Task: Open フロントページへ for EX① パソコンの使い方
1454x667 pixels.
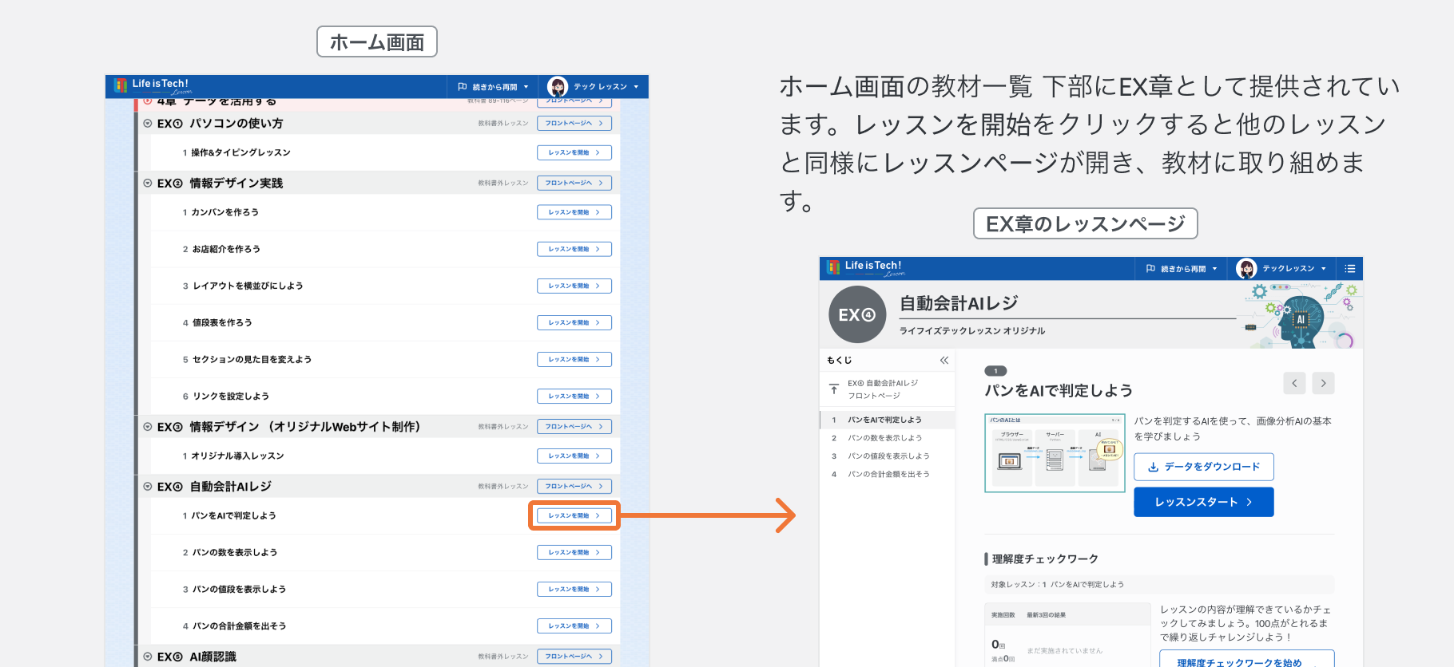Action: click(x=574, y=124)
